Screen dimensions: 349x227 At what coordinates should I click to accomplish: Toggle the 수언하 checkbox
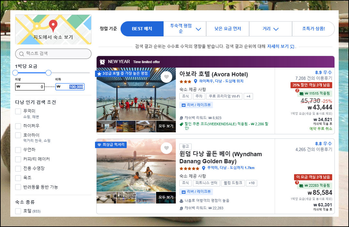(18, 150)
